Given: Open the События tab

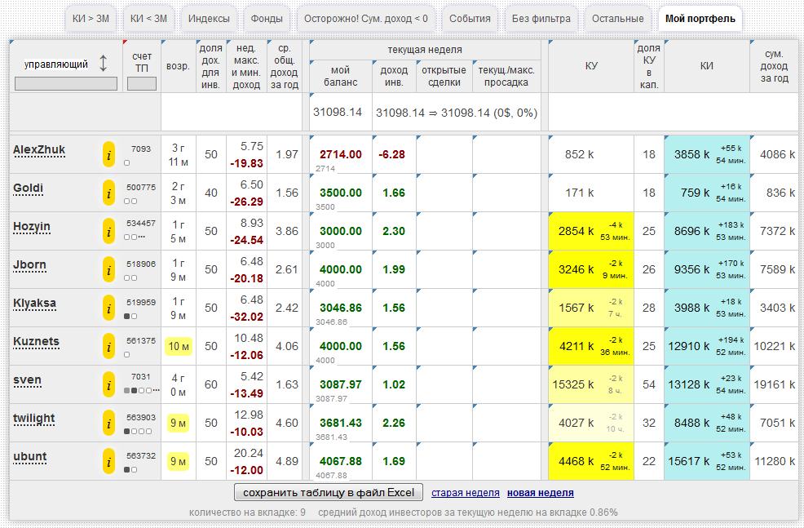Looking at the screenshot, I should pyautogui.click(x=470, y=19).
